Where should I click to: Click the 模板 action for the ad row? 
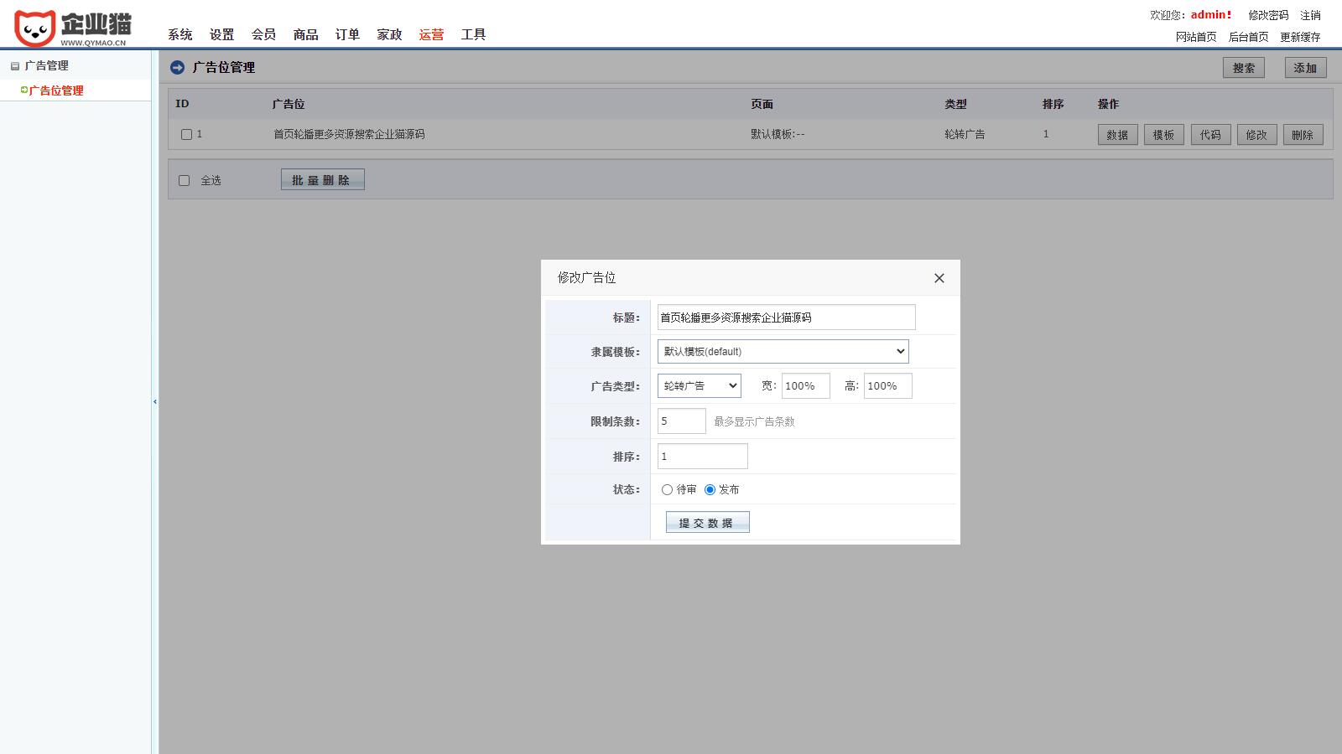1164,134
